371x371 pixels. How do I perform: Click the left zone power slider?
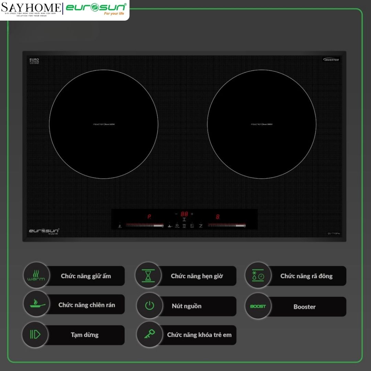pyautogui.click(x=145, y=225)
